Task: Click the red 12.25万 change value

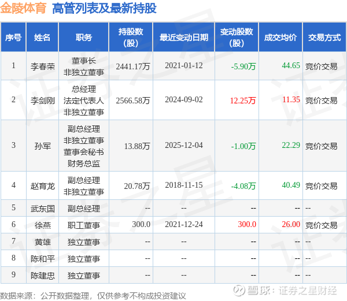Action: pyautogui.click(x=243, y=101)
